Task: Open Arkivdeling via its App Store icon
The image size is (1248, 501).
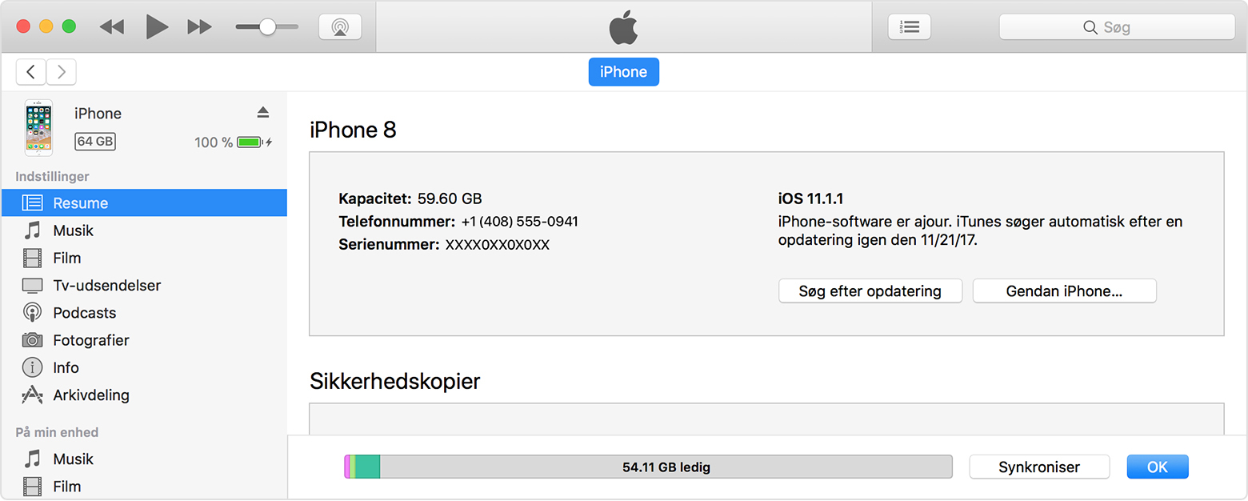Action: click(32, 395)
